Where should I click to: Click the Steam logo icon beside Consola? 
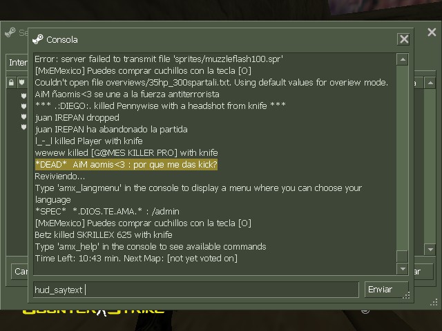point(38,39)
